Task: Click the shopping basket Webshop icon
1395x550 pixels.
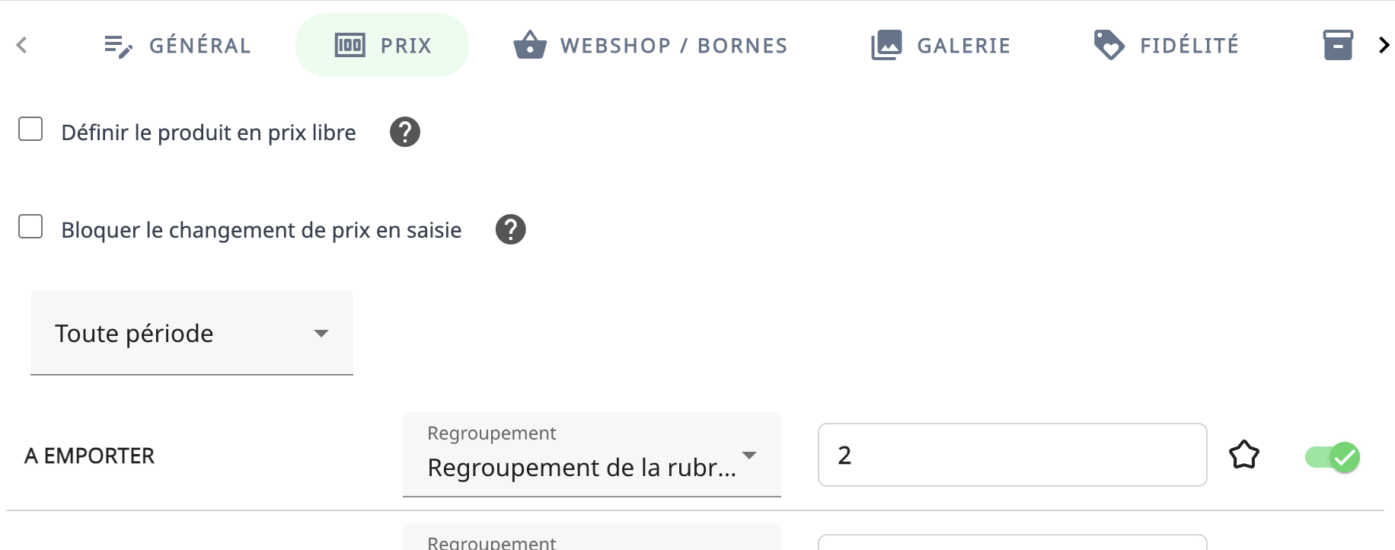Action: pyautogui.click(x=530, y=45)
